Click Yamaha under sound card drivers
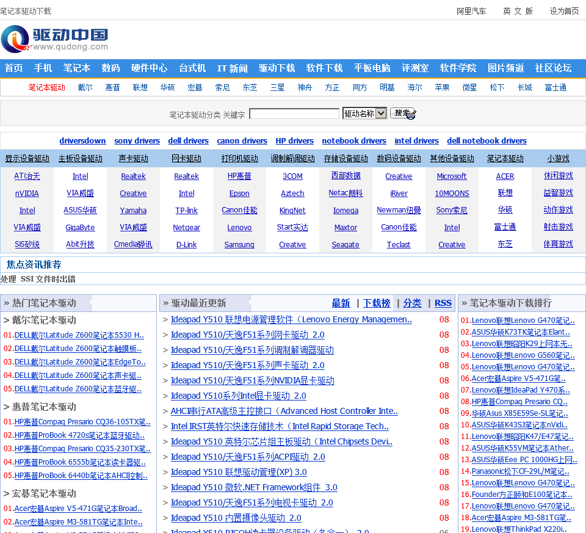Image resolution: width=586 pixels, height=533 pixels. coord(133,211)
